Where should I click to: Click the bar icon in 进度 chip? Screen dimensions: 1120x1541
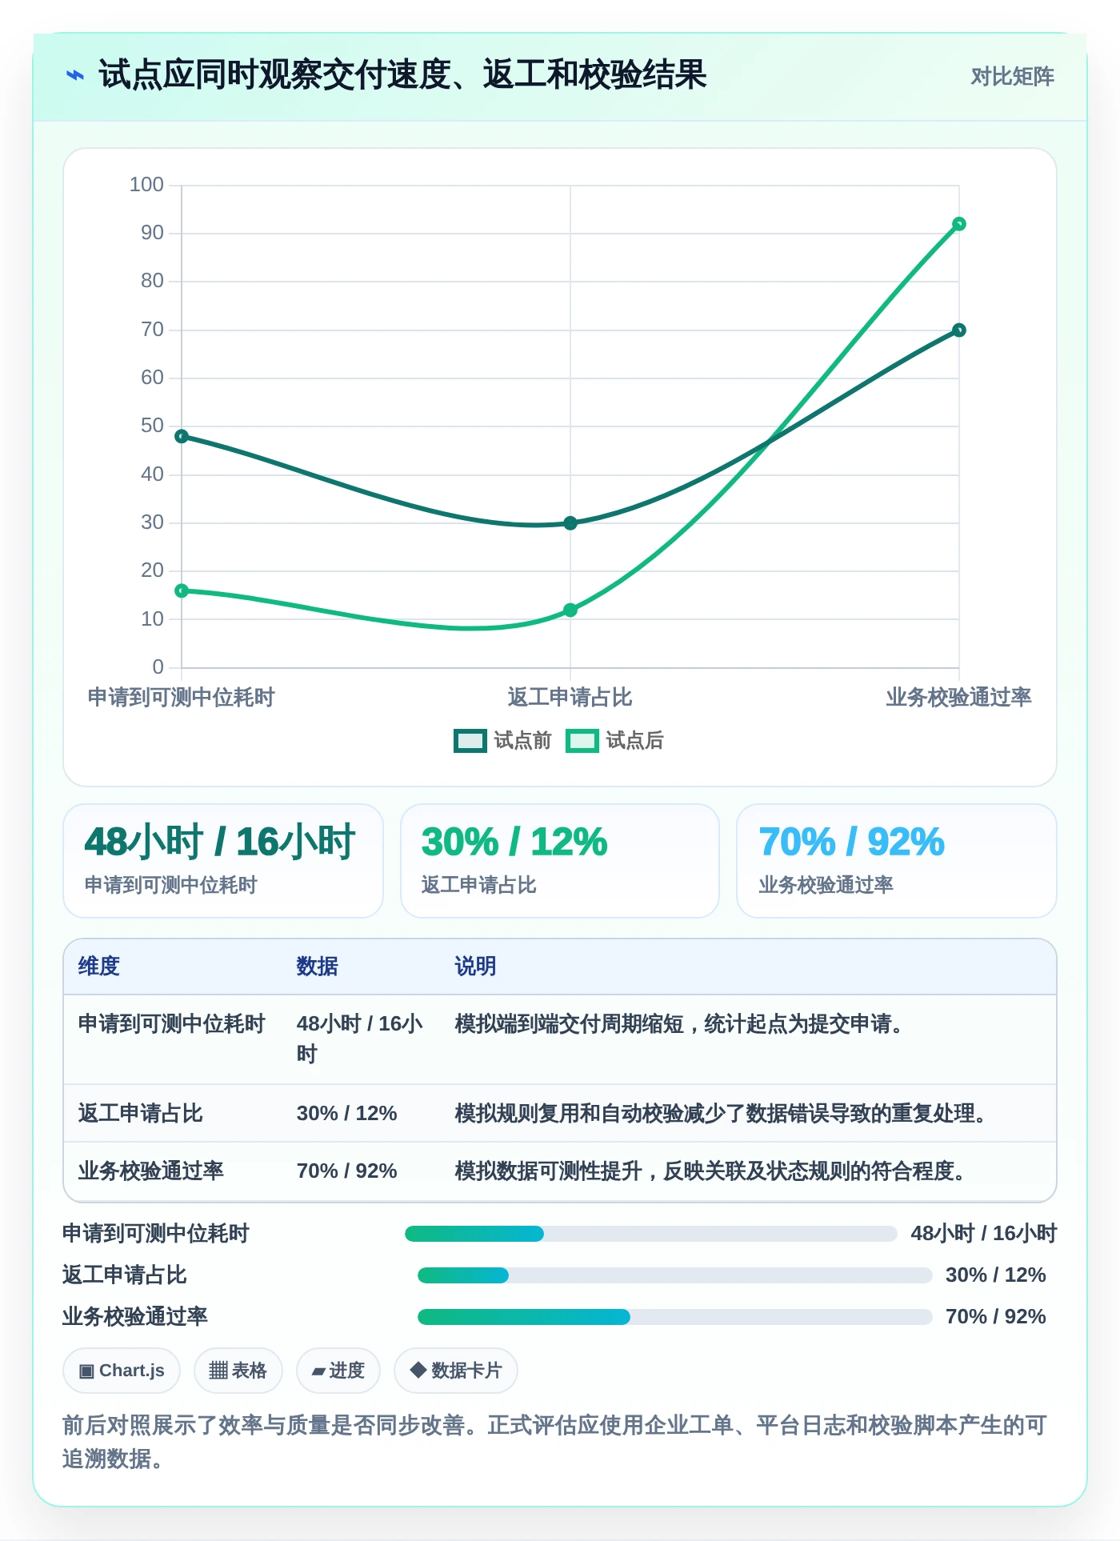coord(318,1371)
